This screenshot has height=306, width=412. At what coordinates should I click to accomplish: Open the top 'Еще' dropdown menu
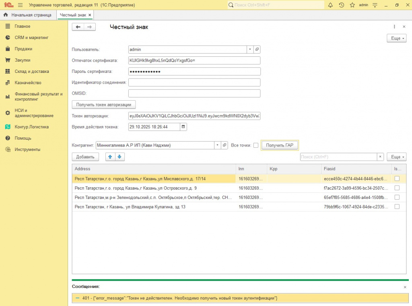click(x=396, y=38)
